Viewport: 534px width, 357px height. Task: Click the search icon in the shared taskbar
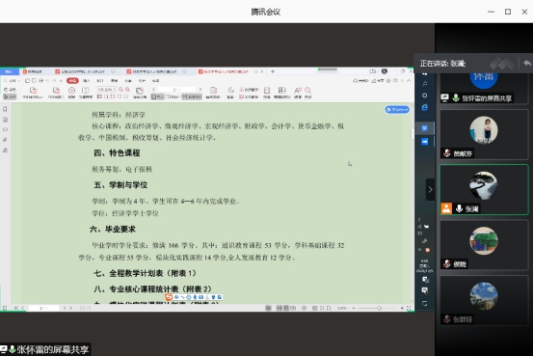[424, 84]
